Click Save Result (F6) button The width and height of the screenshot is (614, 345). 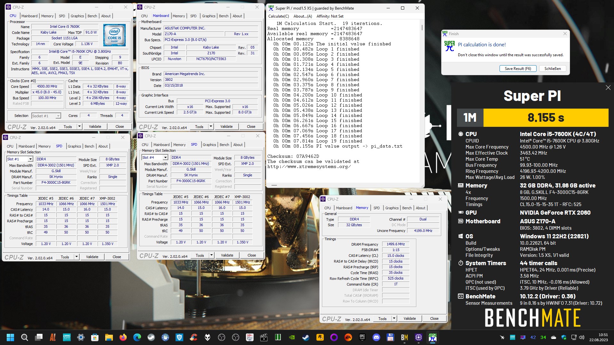coord(518,69)
